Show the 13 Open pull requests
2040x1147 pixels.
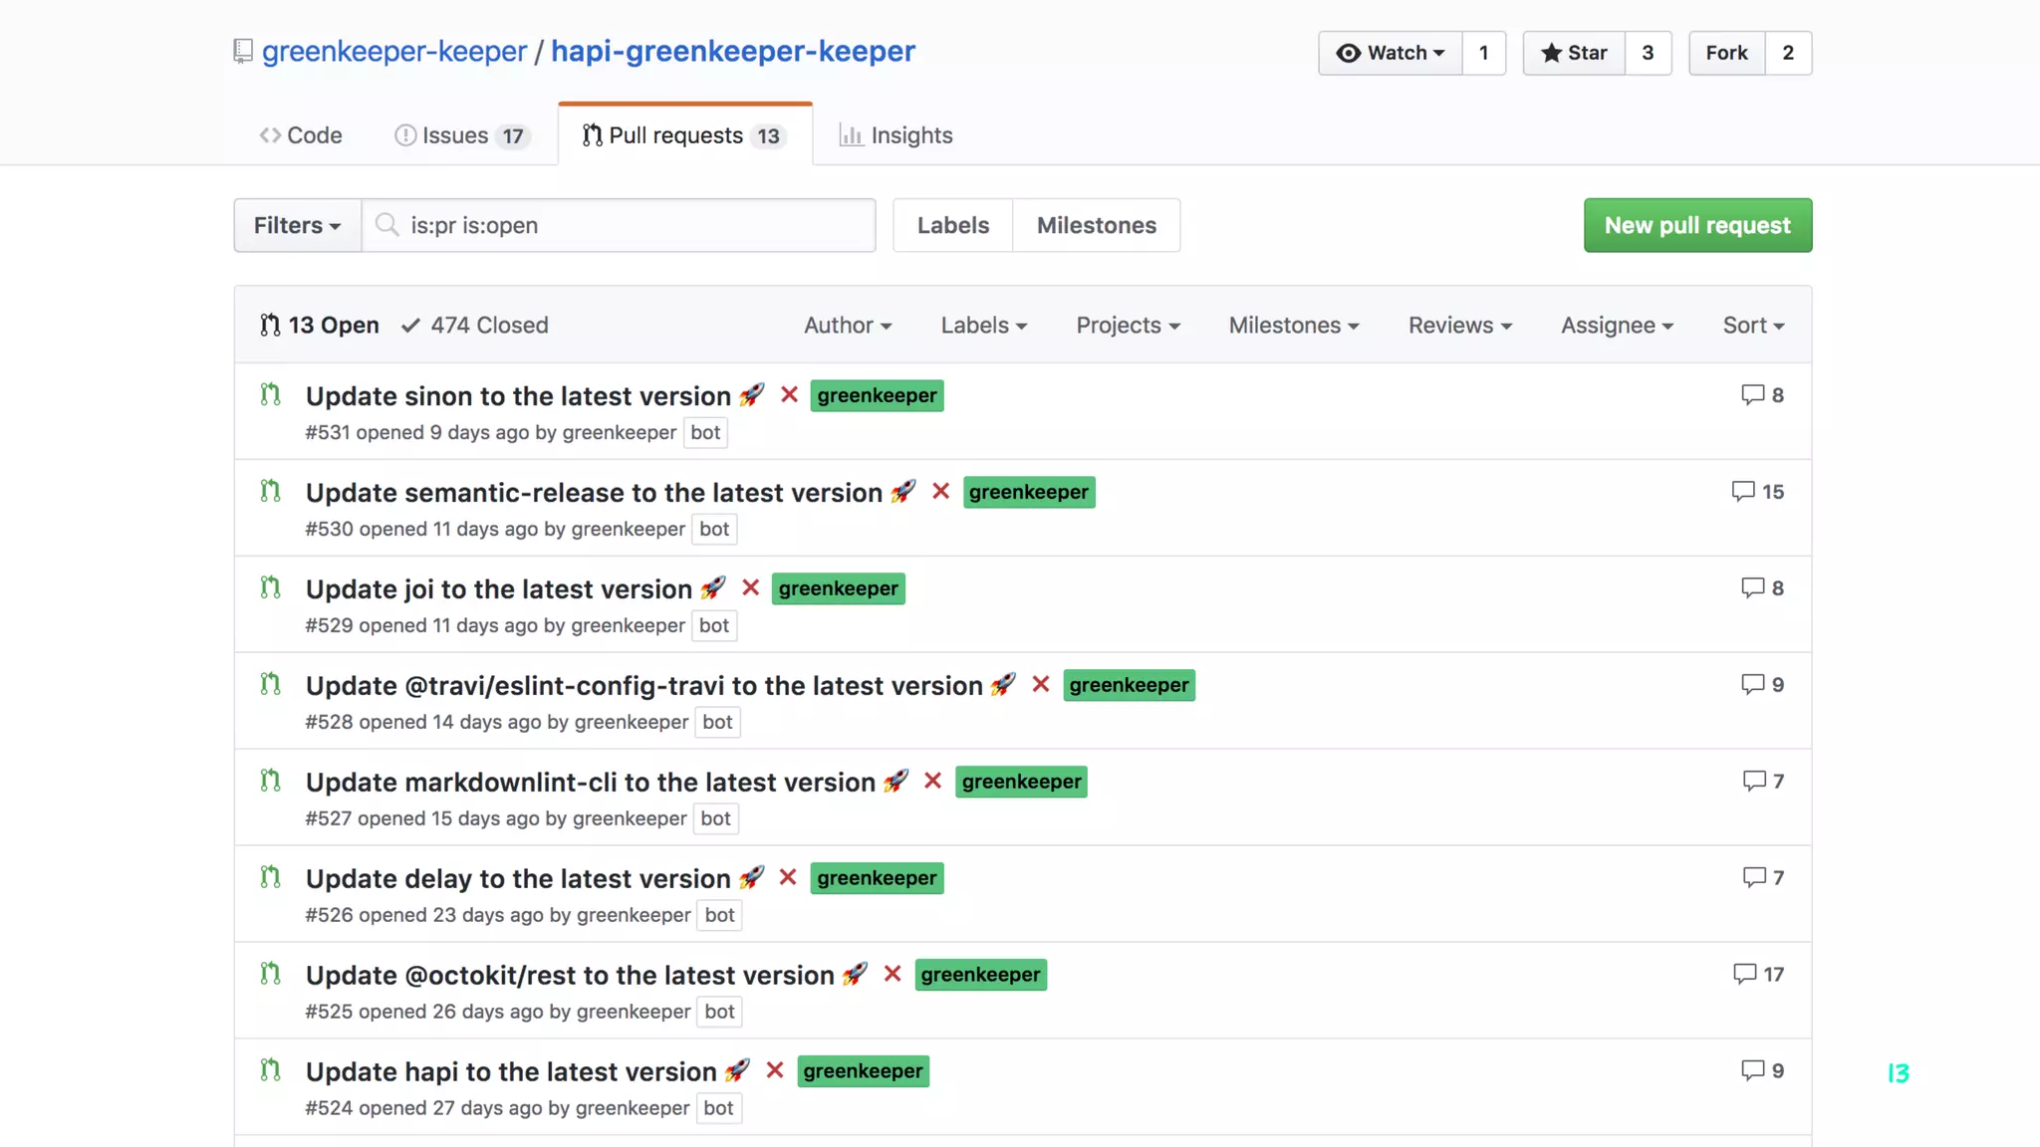tap(320, 325)
